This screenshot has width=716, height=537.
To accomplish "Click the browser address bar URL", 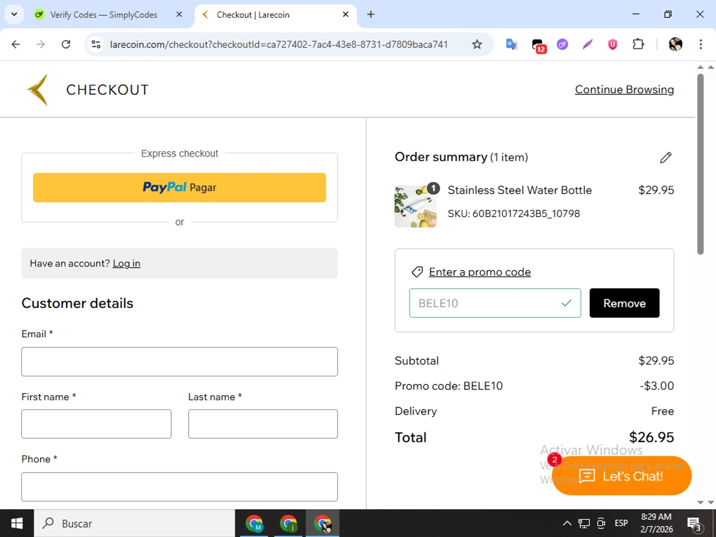I will (279, 44).
